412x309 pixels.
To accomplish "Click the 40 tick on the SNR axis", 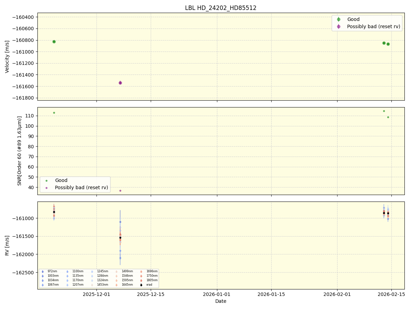I will [32, 187].
